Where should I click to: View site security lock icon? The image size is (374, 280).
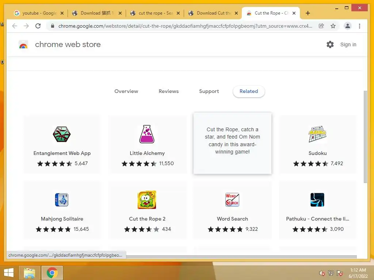53,26
